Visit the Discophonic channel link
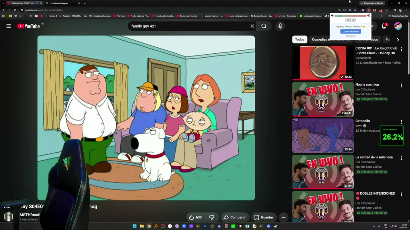410x230 pixels. click(363, 58)
